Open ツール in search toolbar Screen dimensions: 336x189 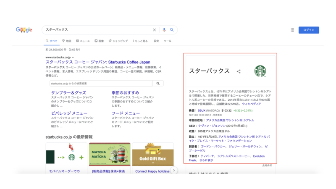(x=168, y=41)
